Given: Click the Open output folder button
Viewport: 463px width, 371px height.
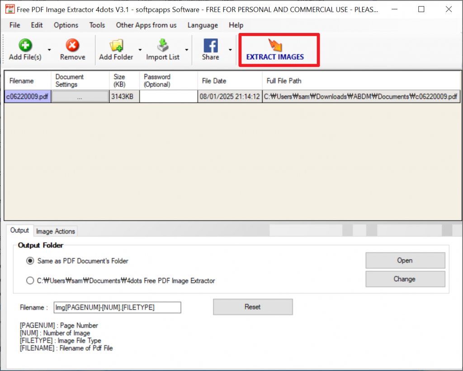Looking at the screenshot, I should tap(405, 260).
